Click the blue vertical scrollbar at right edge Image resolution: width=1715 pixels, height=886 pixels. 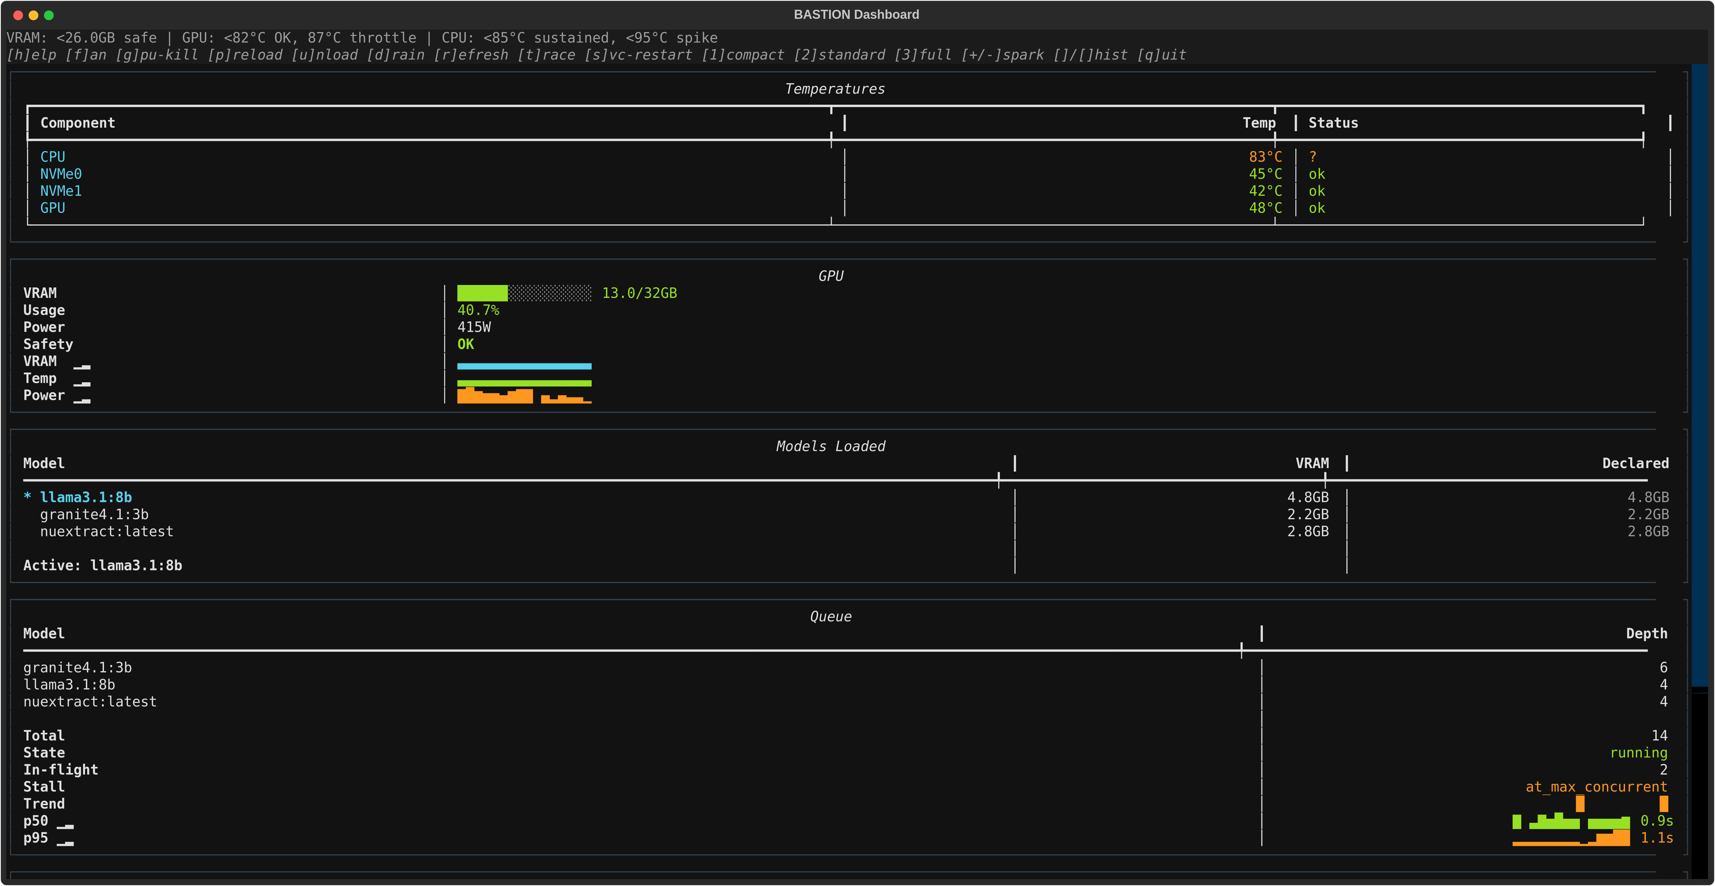click(x=1700, y=376)
